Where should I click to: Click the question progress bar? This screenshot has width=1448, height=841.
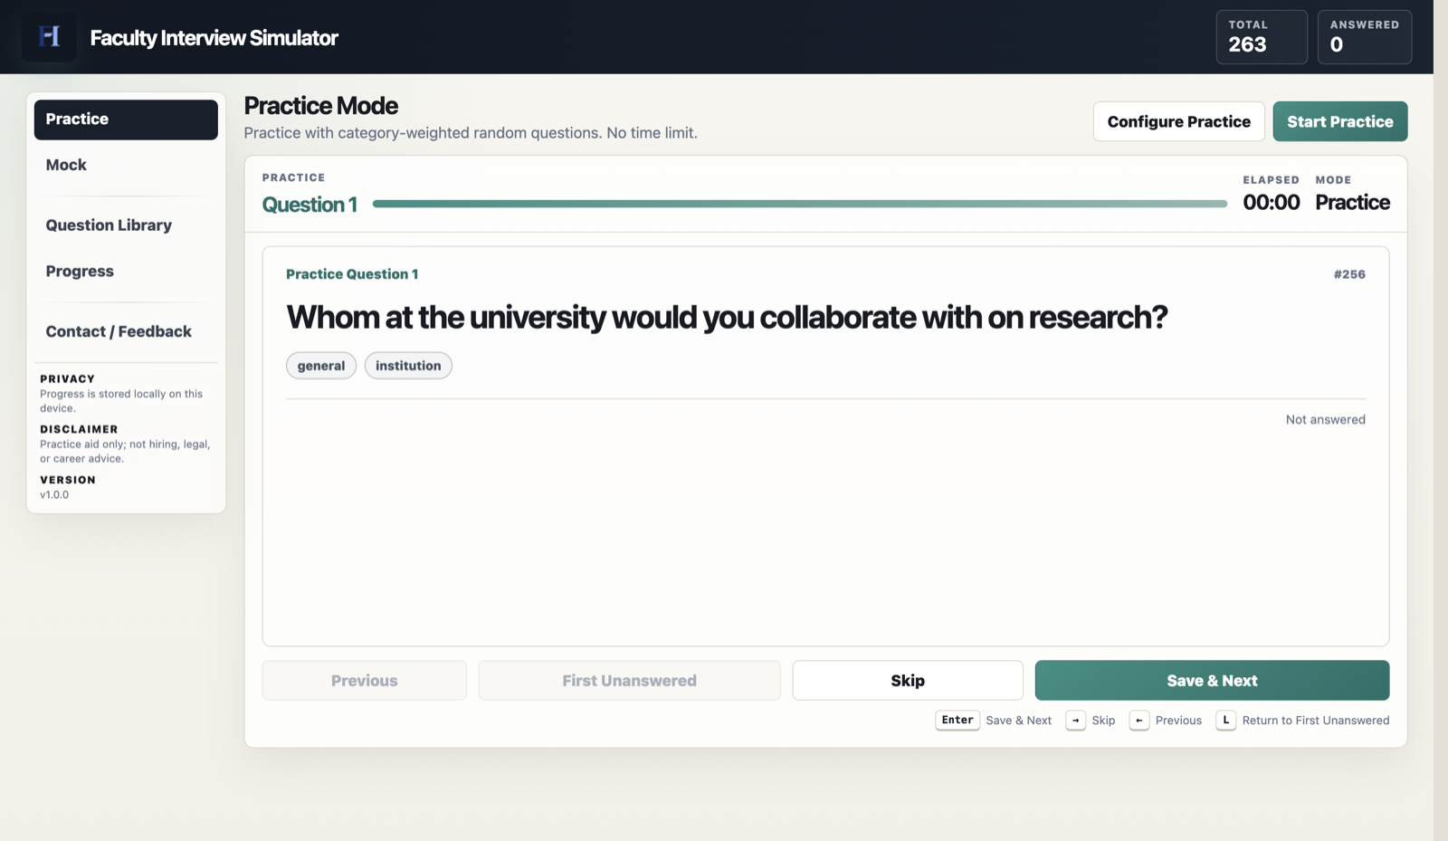pyautogui.click(x=799, y=205)
